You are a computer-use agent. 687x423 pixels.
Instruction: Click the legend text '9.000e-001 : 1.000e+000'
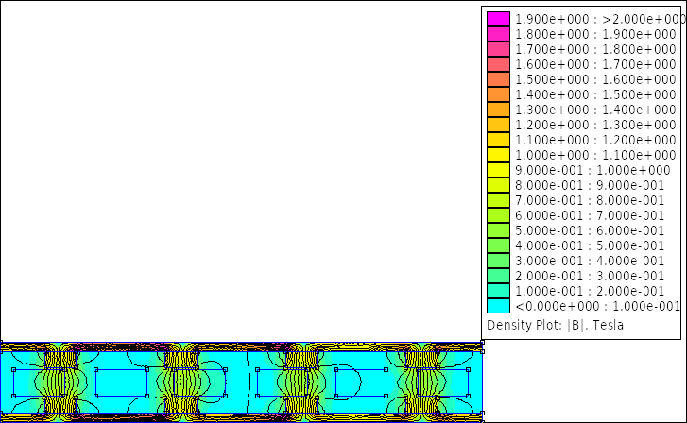593,170
